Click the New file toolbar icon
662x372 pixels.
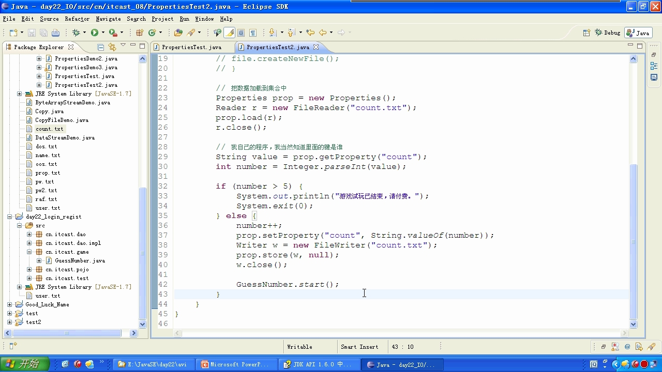(x=13, y=33)
